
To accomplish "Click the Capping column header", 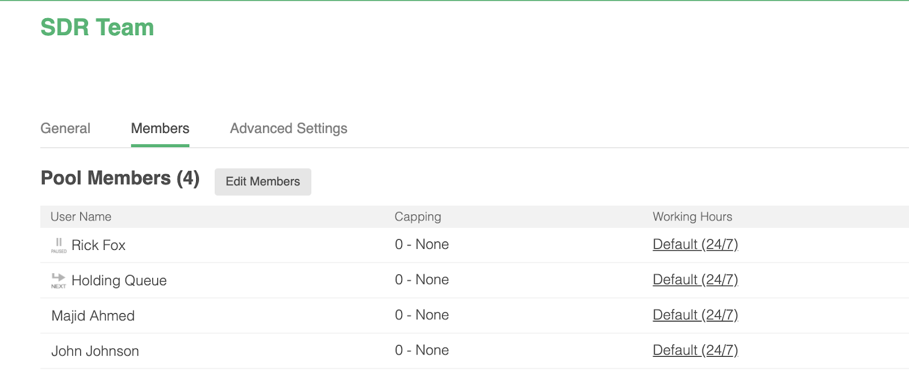I will 418,216.
